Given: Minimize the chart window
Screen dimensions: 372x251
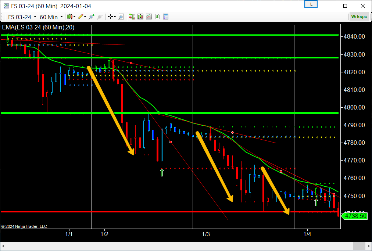Looking at the screenshot, I should coord(328,6).
